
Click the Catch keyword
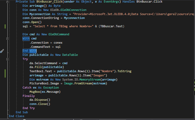click(x=27, y=88)
